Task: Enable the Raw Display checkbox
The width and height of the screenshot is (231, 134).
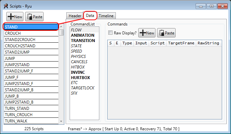Action: pos(111,33)
